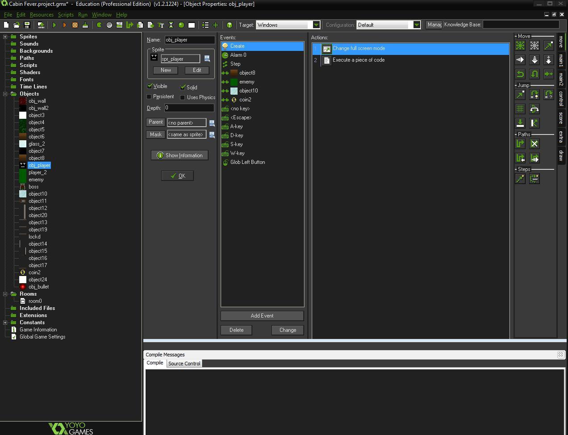The width and height of the screenshot is (568, 435).
Task: Select the Move Fixed action icon
Action: pyautogui.click(x=520, y=46)
